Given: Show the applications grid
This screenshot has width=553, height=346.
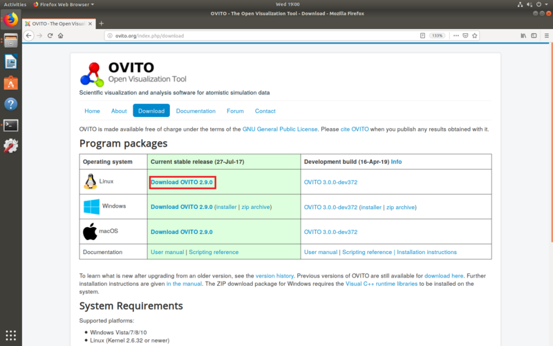Looking at the screenshot, I should (x=11, y=335).
